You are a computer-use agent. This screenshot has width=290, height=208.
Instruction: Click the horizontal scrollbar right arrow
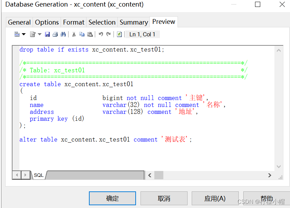(x=270, y=175)
